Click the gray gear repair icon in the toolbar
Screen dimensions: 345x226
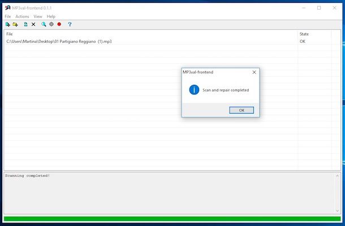tap(51, 24)
